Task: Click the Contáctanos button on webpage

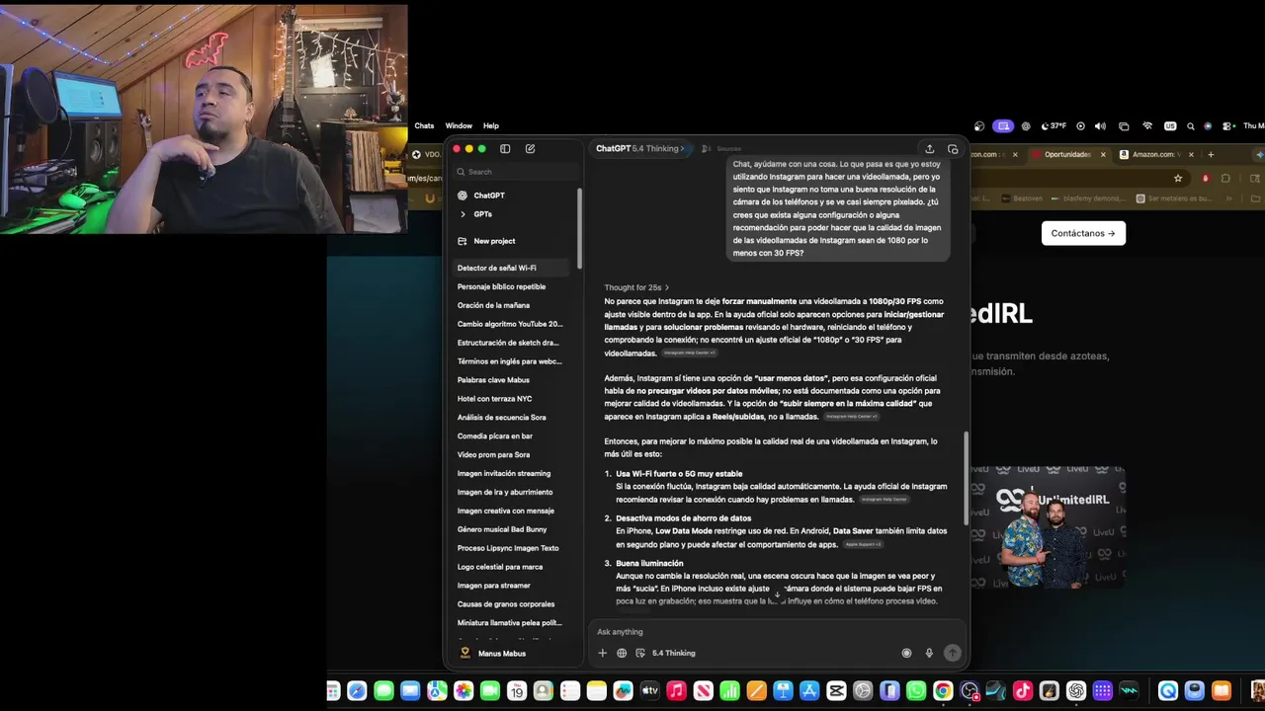Action: (x=1083, y=234)
